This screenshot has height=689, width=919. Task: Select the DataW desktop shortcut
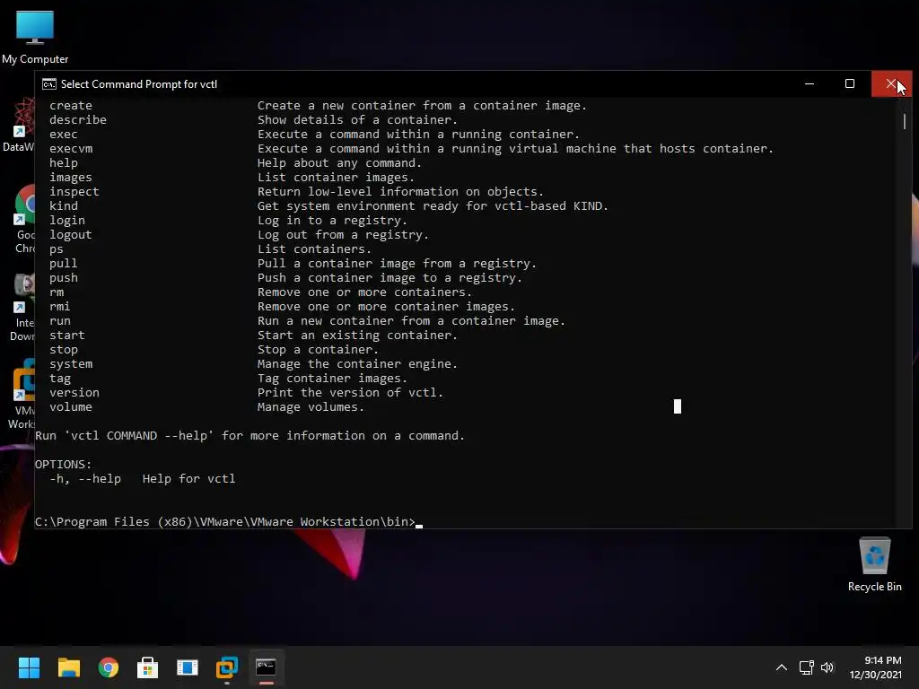coord(19,126)
